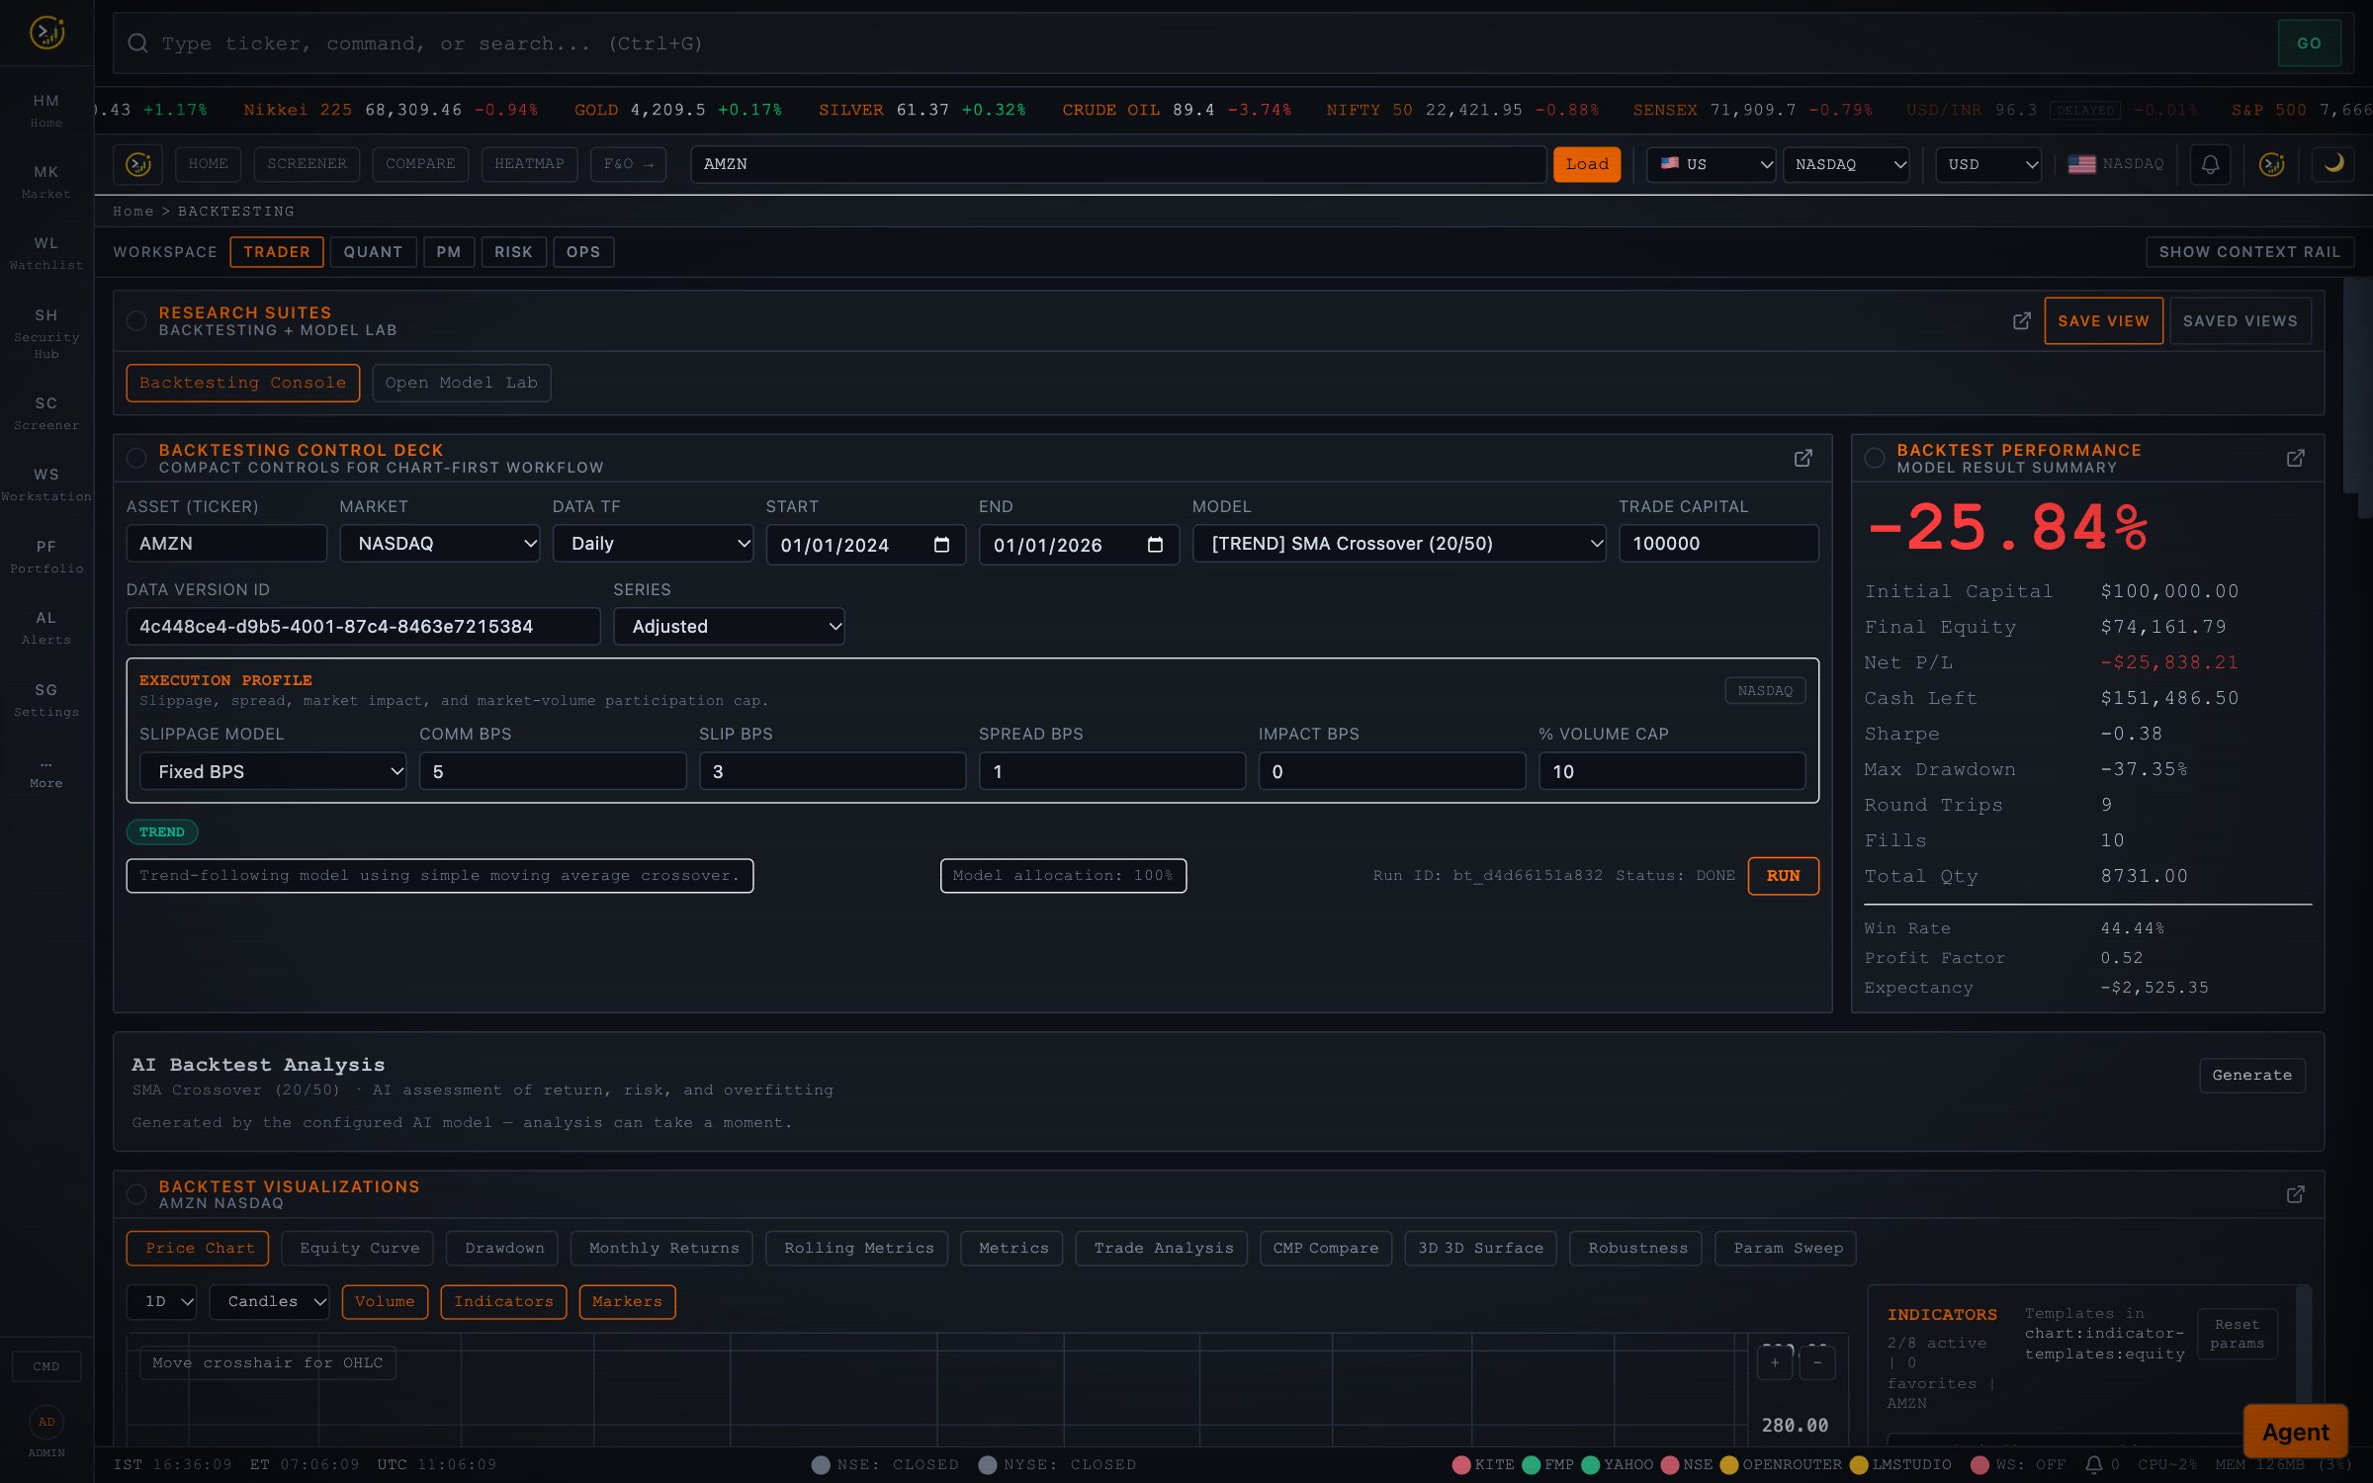
Task: Switch to the QUANT workspace tab
Action: (373, 252)
